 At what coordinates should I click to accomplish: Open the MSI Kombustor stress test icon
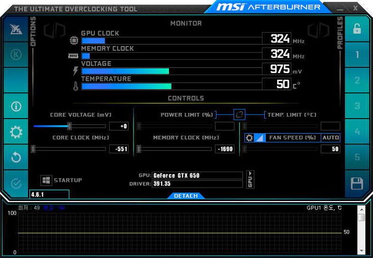click(x=16, y=29)
